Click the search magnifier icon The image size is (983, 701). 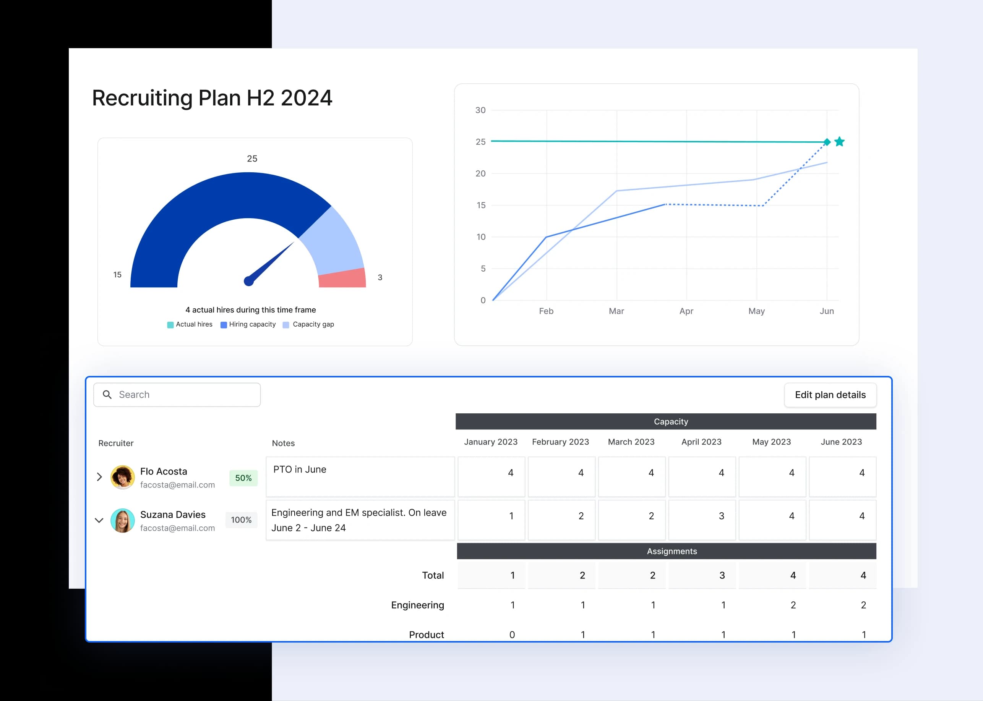[x=107, y=395]
